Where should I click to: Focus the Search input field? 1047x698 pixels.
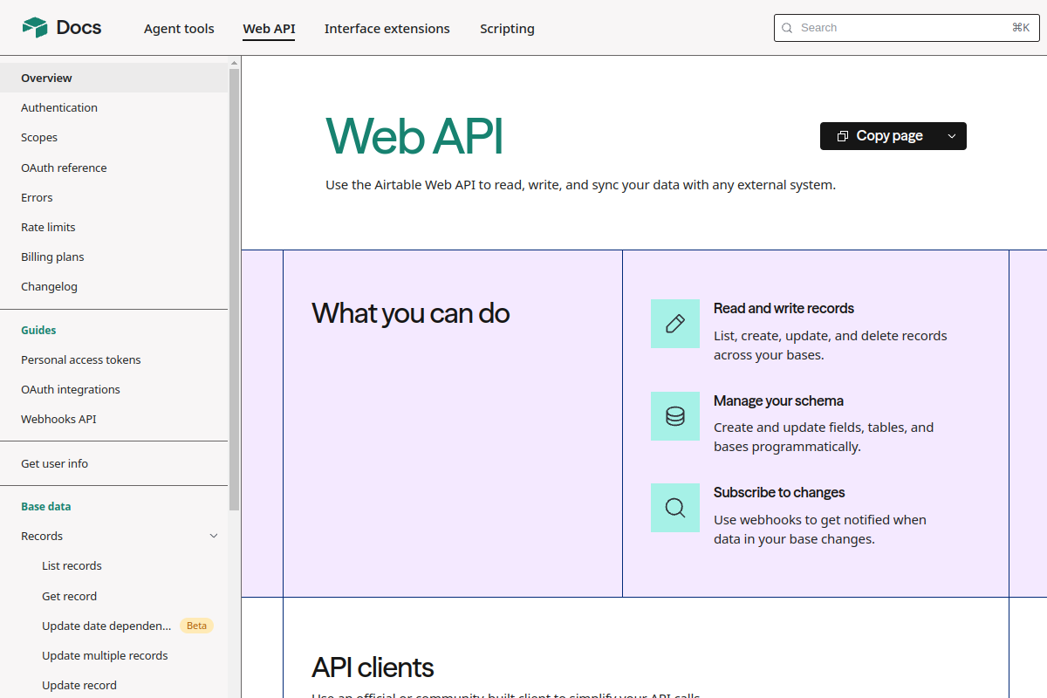click(905, 28)
